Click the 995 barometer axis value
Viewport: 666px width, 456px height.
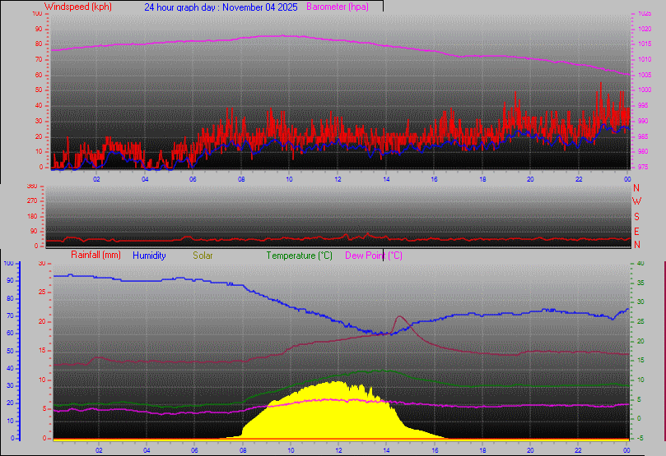643,105
